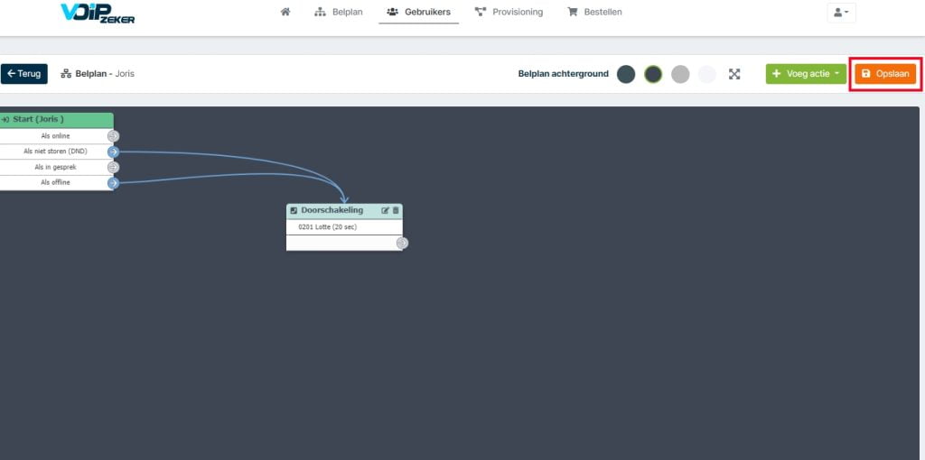The image size is (925, 460).
Task: Select the green-outlined dark background swatch
Action: point(653,74)
